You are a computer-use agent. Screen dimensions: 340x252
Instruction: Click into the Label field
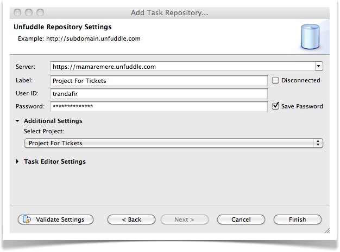click(x=159, y=80)
